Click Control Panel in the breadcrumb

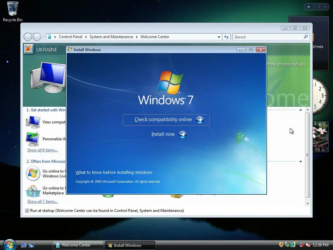[71, 37]
